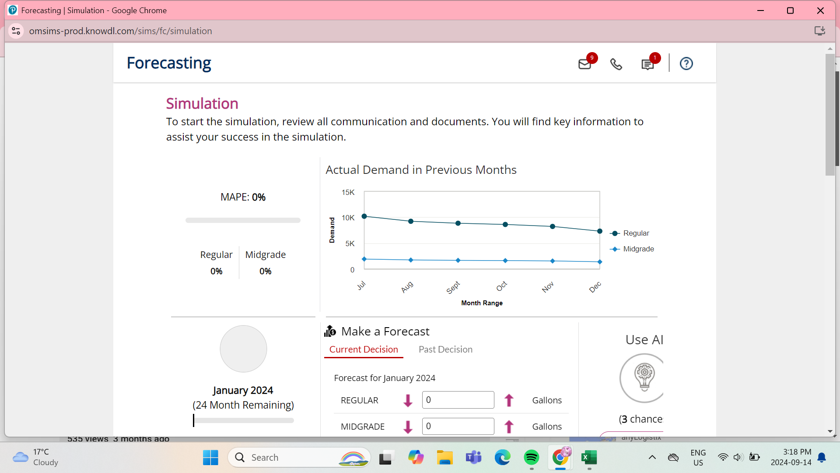Click the Regular gallons input field

458,399
